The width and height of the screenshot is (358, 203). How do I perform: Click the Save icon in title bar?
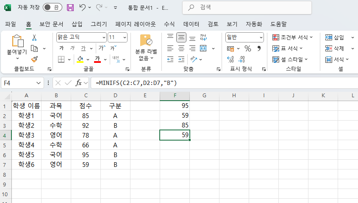tap(70, 8)
